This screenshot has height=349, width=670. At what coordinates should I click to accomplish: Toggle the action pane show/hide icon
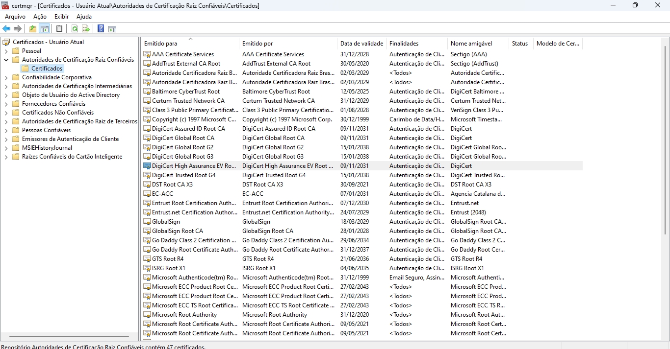pos(112,29)
